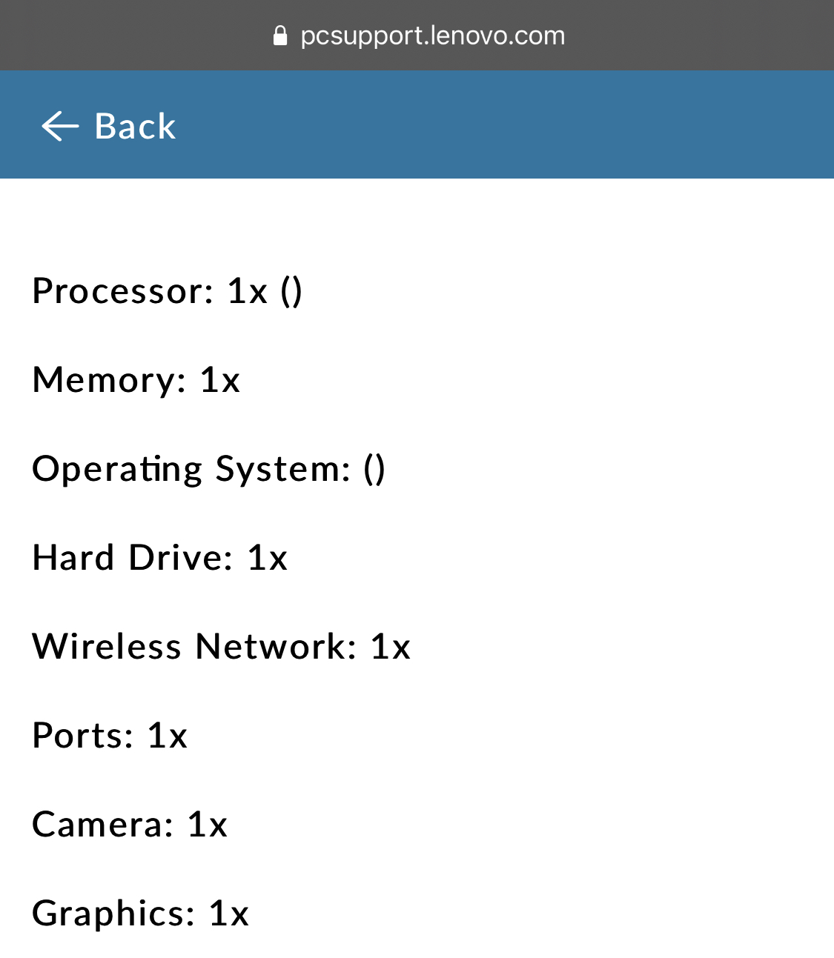Screen dimensions: 834x958
Task: Select the Camera spec label
Action: [103, 824]
